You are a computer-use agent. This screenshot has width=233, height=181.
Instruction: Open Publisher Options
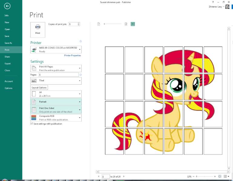(x=8, y=88)
